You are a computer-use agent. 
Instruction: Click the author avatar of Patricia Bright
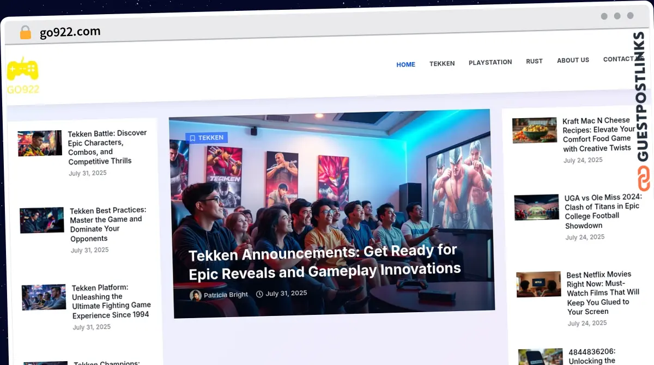click(x=196, y=295)
